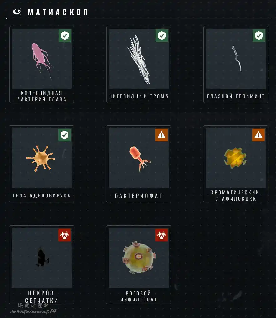Click the green shield badge on Тела аденовируса

pos(64,135)
